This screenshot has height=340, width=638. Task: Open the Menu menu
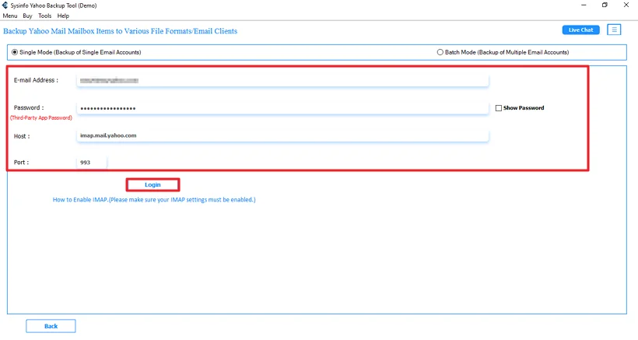(10, 16)
